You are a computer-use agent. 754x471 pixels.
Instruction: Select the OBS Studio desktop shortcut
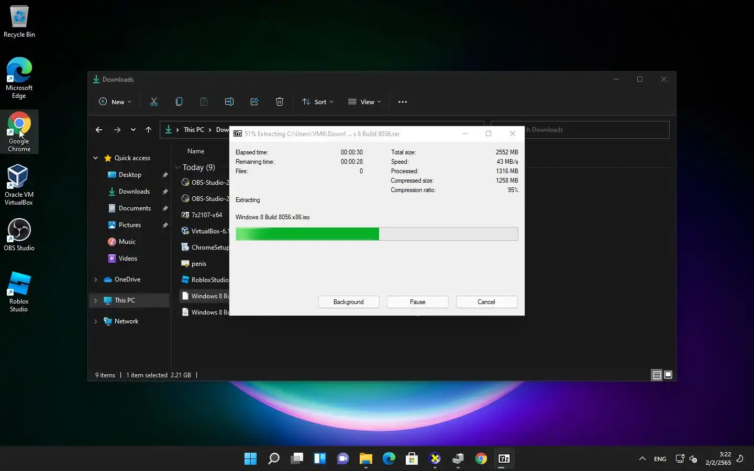tap(19, 235)
